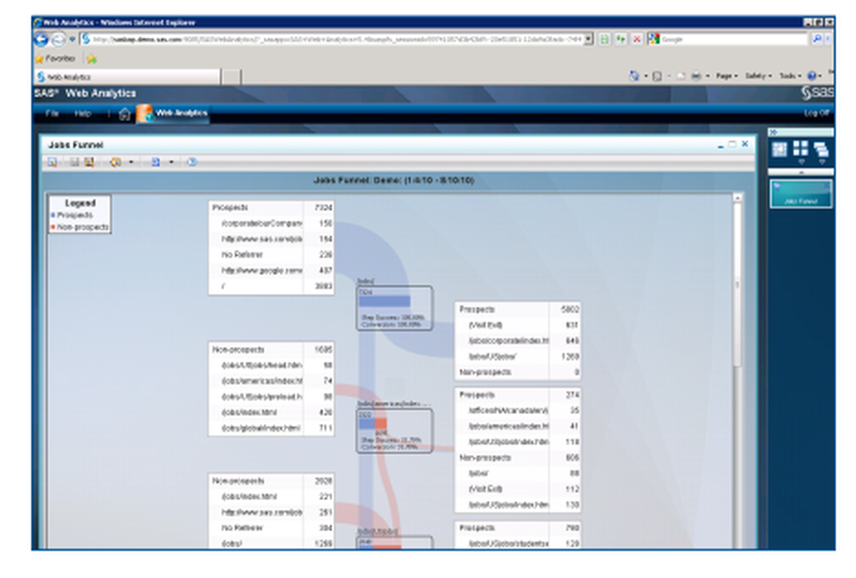This screenshot has width=856, height=578.
Task: Open the Favorites star button
Action: tap(56, 58)
